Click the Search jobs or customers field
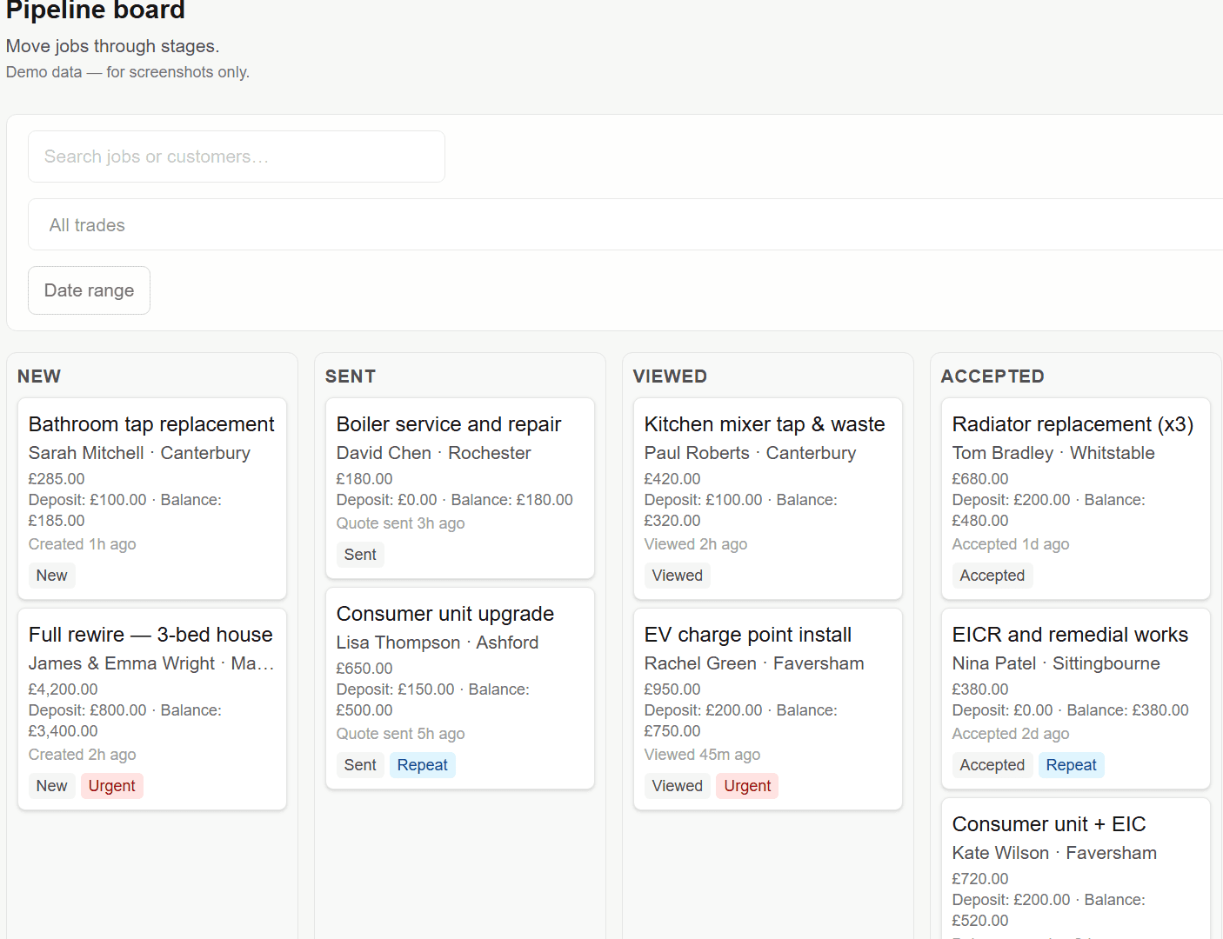1223x939 pixels. 236,156
